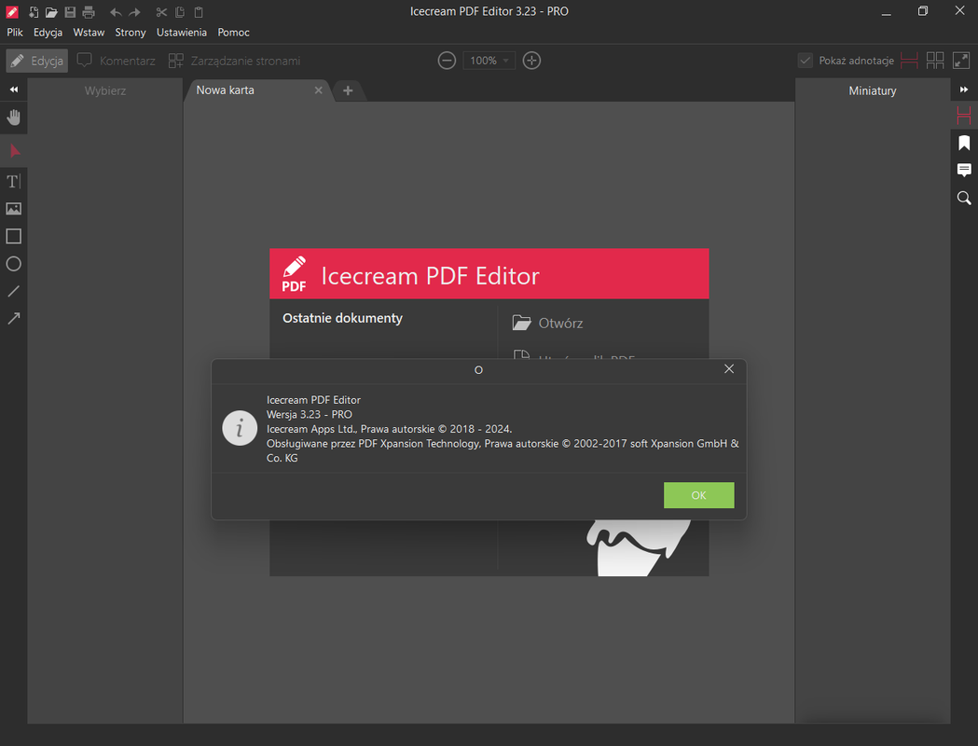Click the Icecream PDF Editor red banner logo
This screenshot has width=978, height=746.
coord(294,274)
